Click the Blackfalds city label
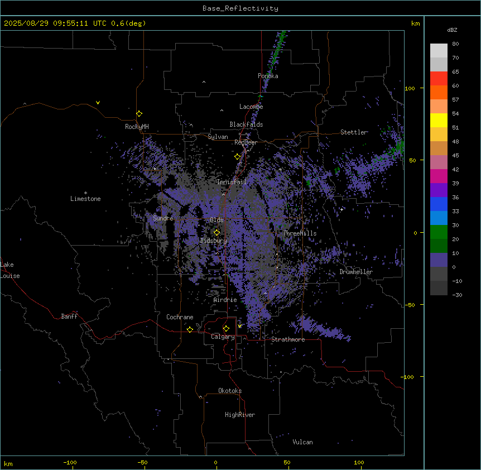 (246, 124)
